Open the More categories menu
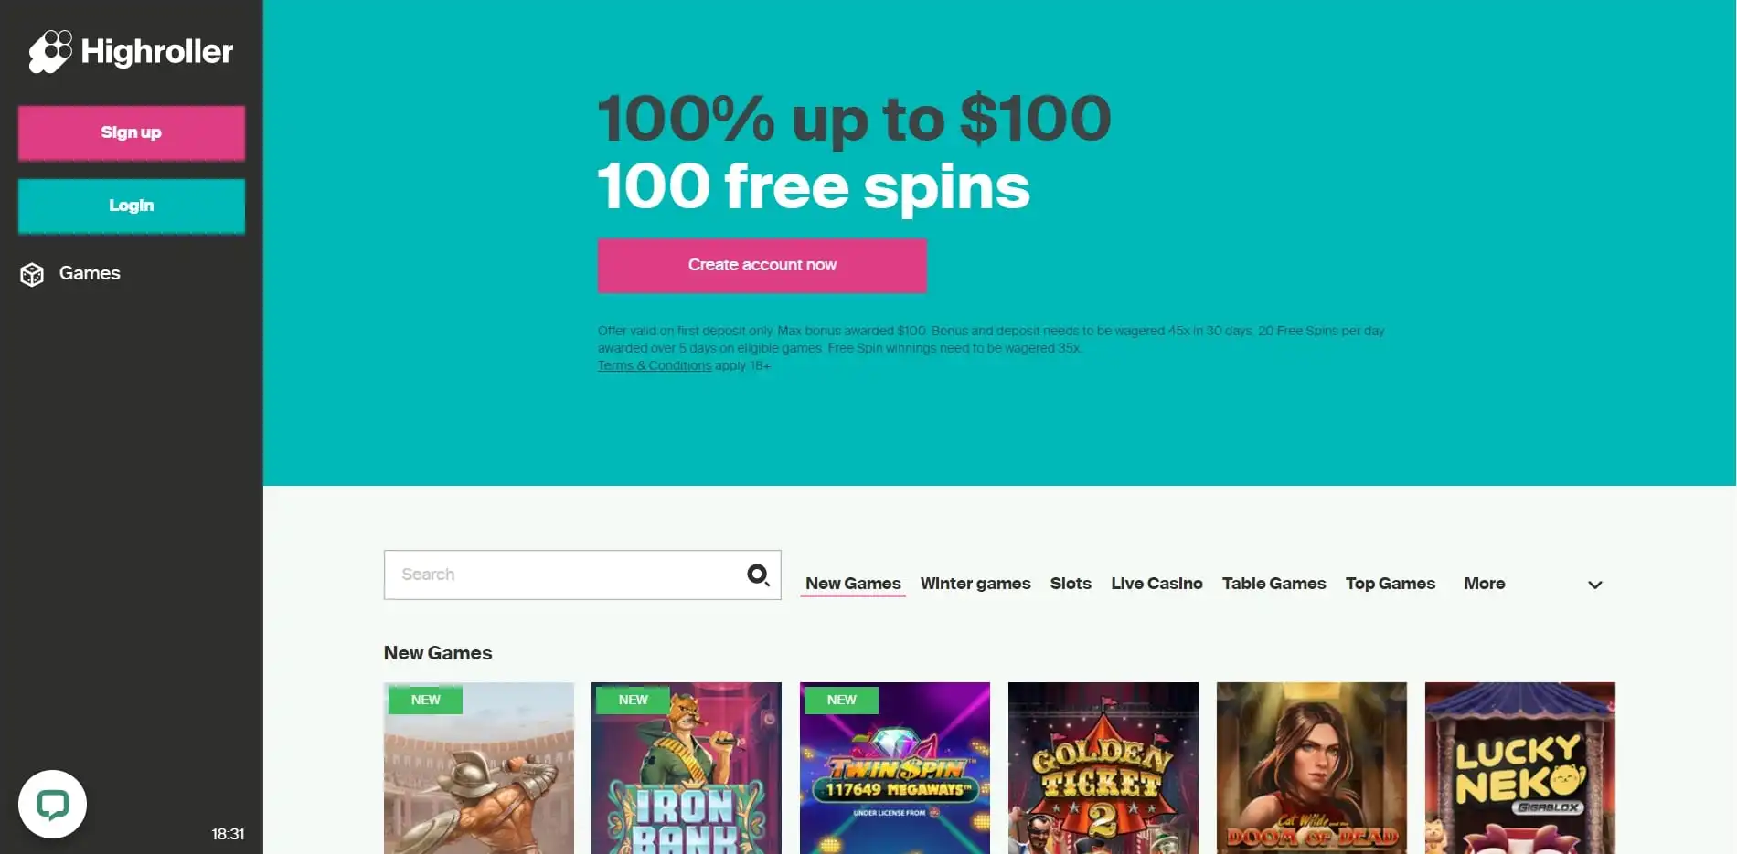The image size is (1737, 854). [1484, 584]
